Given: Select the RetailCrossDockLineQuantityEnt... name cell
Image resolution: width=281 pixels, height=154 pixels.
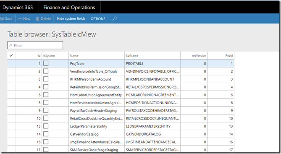Looking at the screenshot, I should 97,118.
